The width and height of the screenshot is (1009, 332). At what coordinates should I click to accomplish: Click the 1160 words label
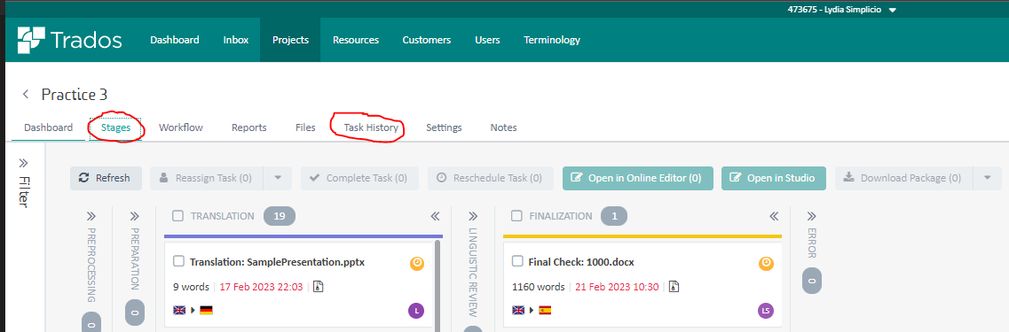(538, 287)
